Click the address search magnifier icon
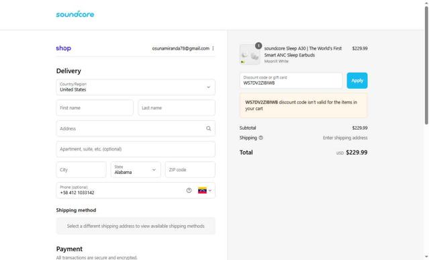This screenshot has width=429, height=260. (209, 128)
